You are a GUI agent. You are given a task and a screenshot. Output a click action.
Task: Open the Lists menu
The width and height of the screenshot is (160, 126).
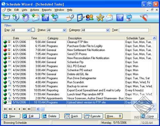click(x=24, y=10)
